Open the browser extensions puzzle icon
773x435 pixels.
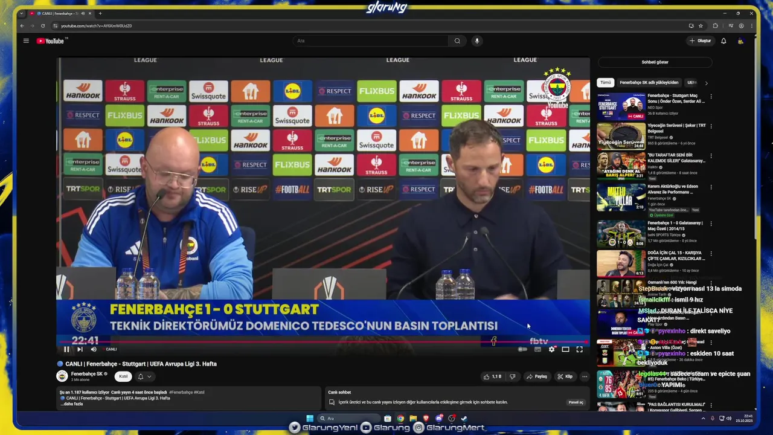tap(716, 26)
